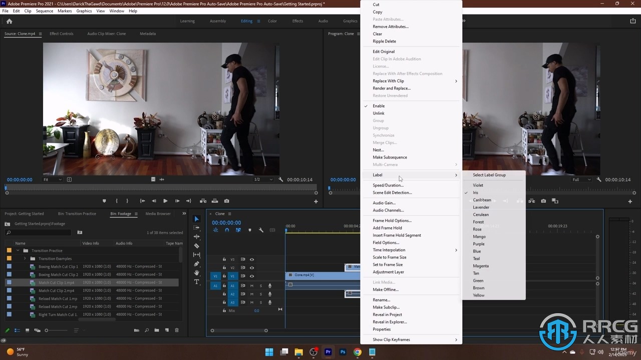Click New Bin folder icon in project panel
Viewport: 641px width, 360px height.
pyautogui.click(x=157, y=330)
